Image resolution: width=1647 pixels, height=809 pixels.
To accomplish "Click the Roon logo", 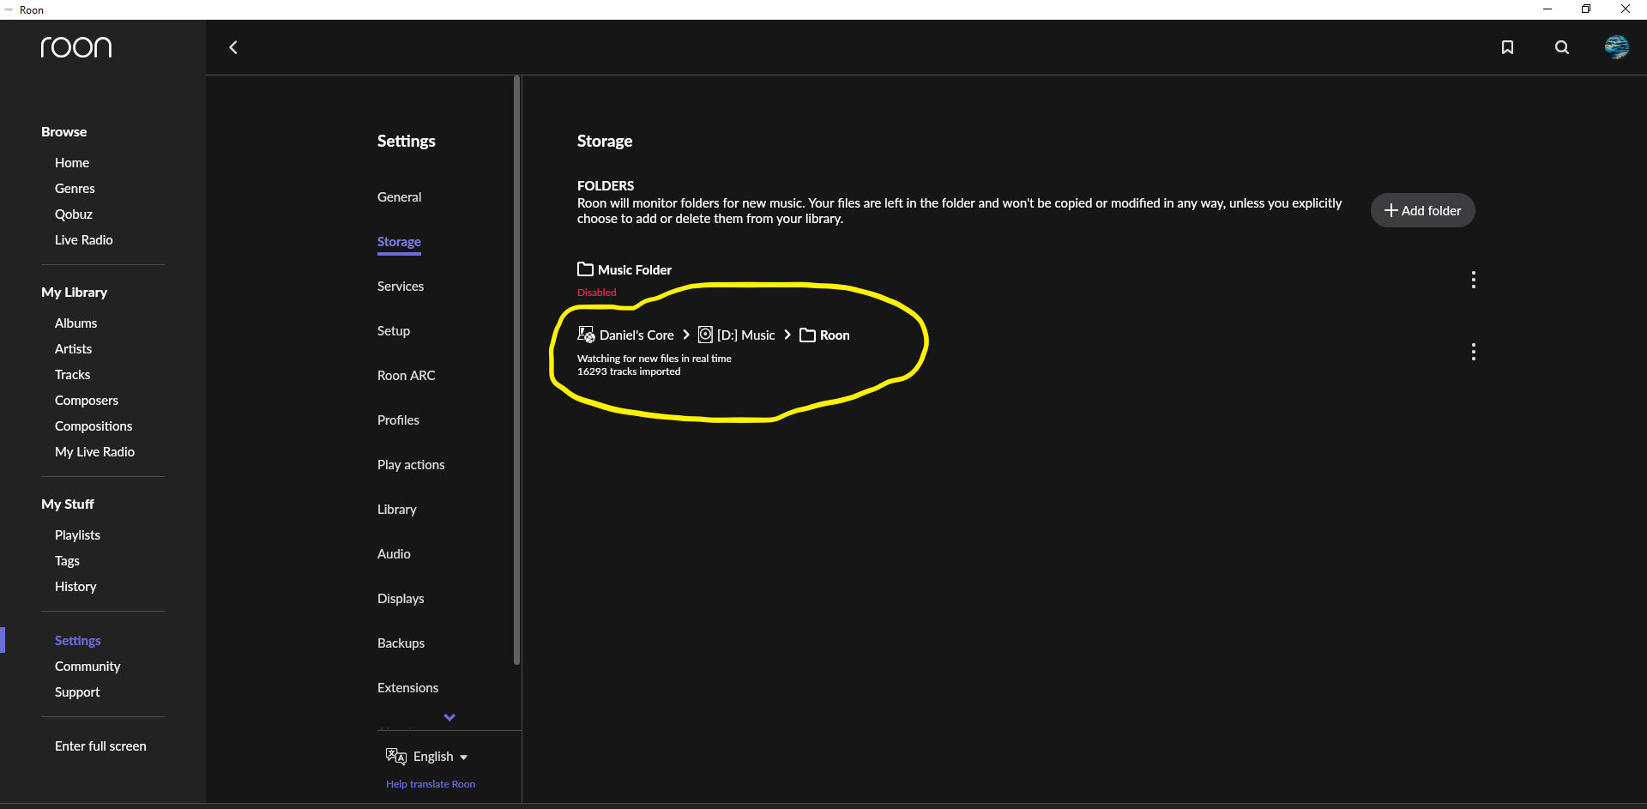I will point(76,47).
